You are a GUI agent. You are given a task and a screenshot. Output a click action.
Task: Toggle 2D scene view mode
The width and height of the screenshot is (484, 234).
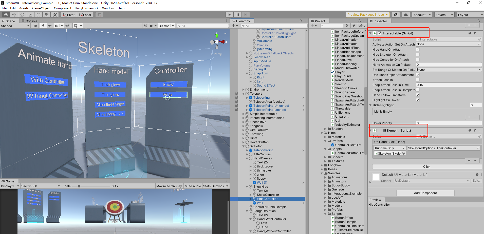click(x=35, y=26)
